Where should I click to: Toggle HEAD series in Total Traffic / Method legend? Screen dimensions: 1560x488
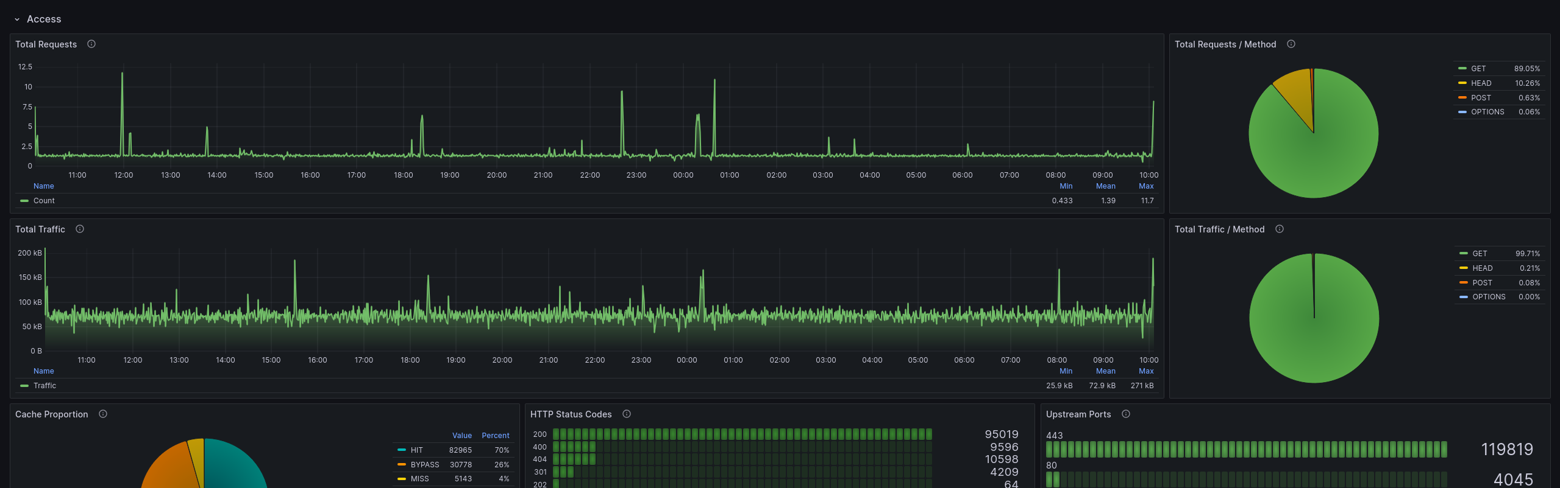[x=1483, y=268]
